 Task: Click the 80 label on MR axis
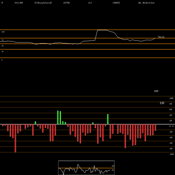click(x=171, y=104)
